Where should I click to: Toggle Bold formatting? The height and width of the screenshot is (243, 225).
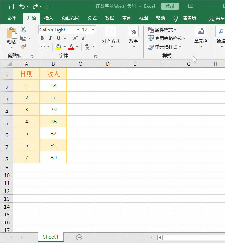point(42,38)
